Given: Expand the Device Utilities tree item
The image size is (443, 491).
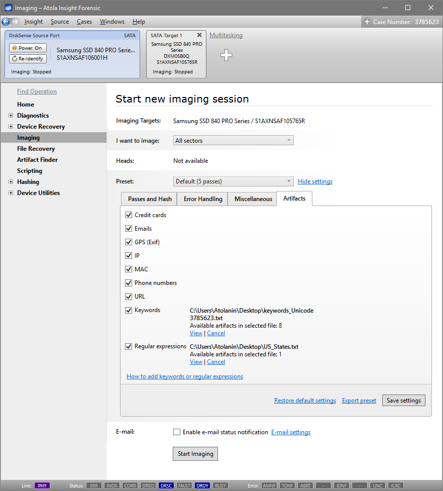Looking at the screenshot, I should [x=11, y=193].
